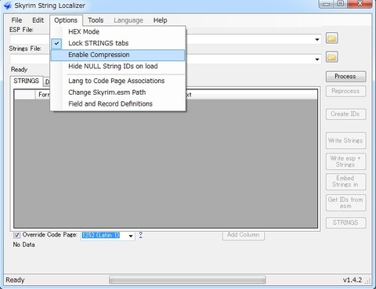
Task: Click the status bar progress bar
Action: tap(187, 280)
